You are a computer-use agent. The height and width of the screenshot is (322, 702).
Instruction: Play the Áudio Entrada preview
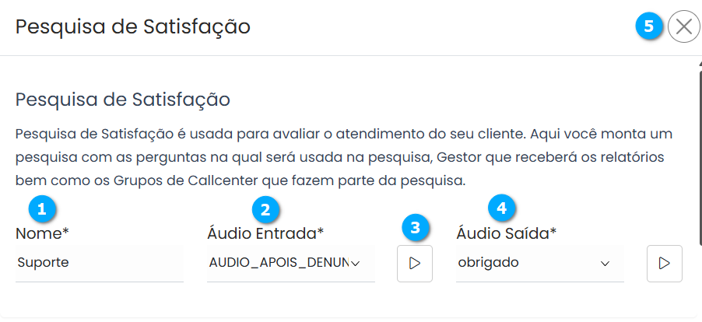tap(415, 264)
